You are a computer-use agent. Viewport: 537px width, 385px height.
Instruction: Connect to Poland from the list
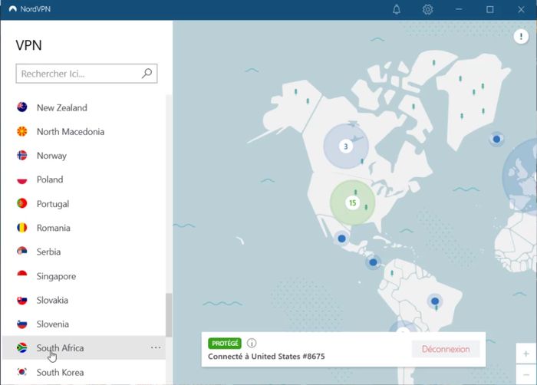pyautogui.click(x=84, y=179)
